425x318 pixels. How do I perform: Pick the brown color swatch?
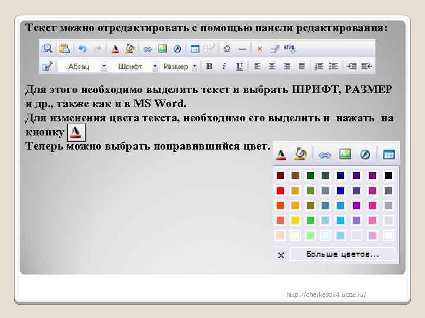click(295, 175)
